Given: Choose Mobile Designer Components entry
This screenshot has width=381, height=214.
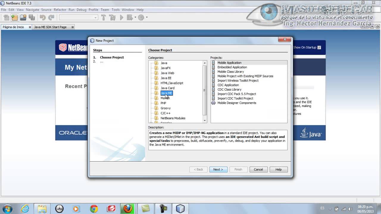Looking at the screenshot, I should [x=237, y=103].
